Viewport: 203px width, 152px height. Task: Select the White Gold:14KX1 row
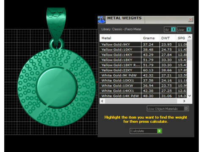pos(143,91)
